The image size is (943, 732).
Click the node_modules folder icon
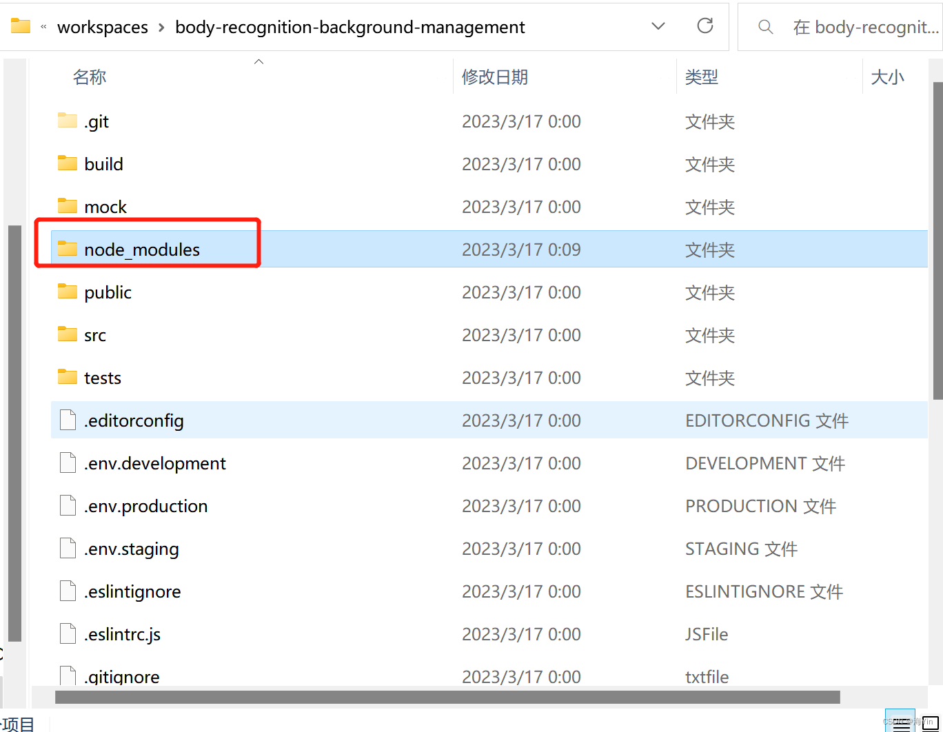coord(68,249)
